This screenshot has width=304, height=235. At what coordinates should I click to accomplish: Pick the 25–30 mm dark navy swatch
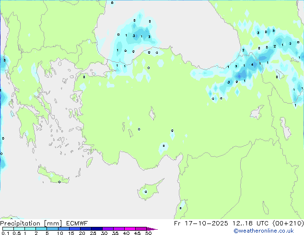tap(97, 229)
